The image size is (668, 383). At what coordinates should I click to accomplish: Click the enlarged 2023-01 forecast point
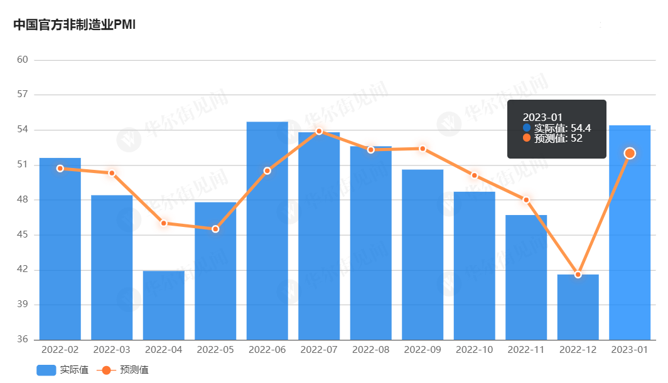630,154
